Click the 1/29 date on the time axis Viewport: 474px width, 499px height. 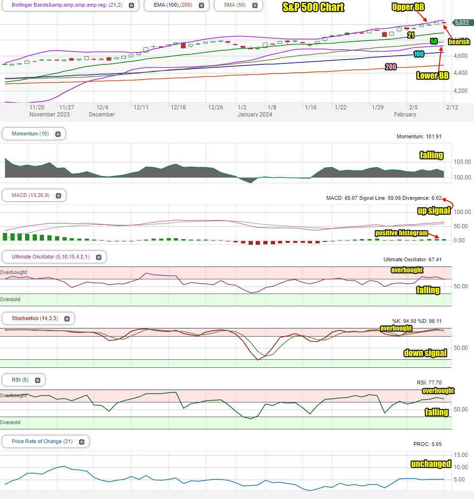pyautogui.click(x=377, y=107)
